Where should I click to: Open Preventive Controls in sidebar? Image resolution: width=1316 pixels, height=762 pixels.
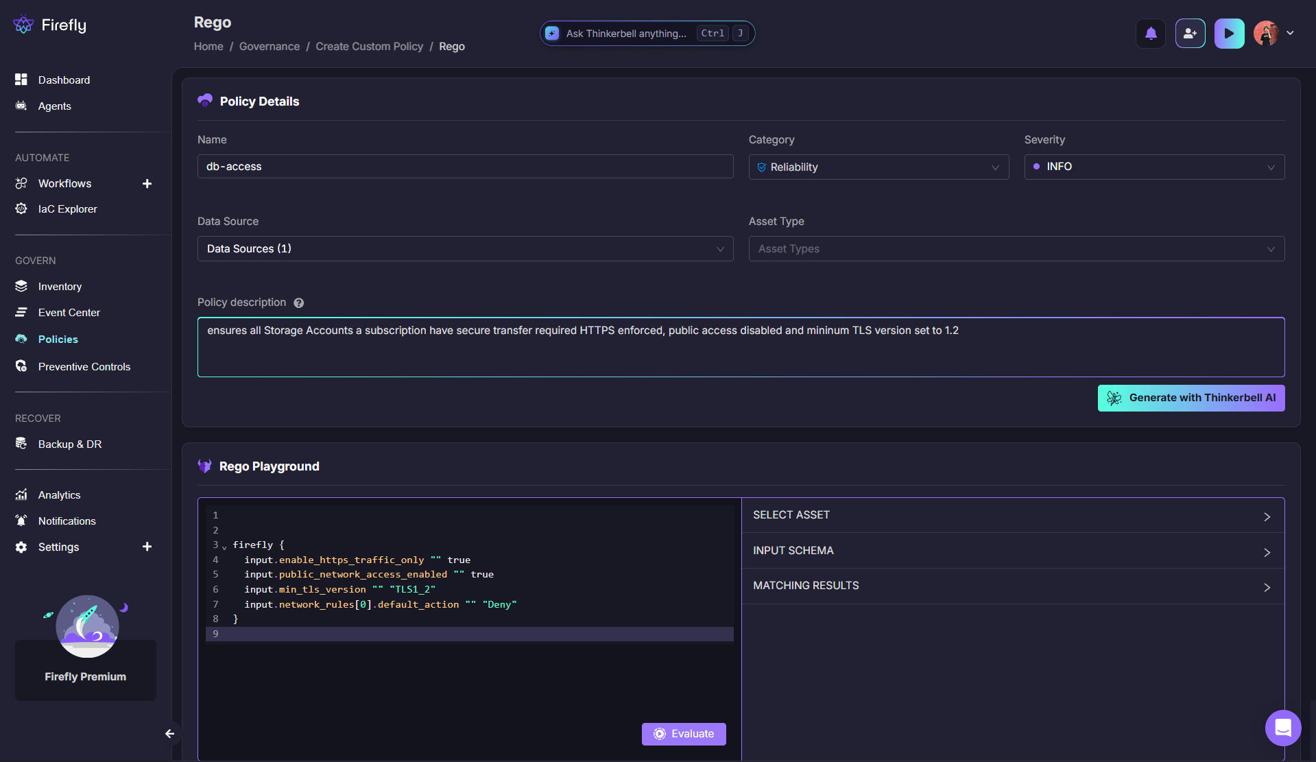tap(84, 367)
